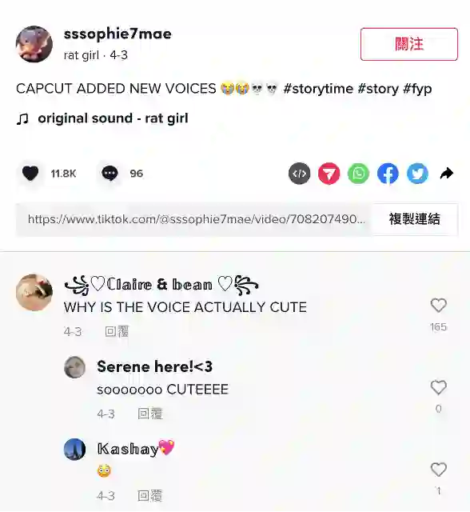
Task: Share via the red send icon
Action: 329,174
